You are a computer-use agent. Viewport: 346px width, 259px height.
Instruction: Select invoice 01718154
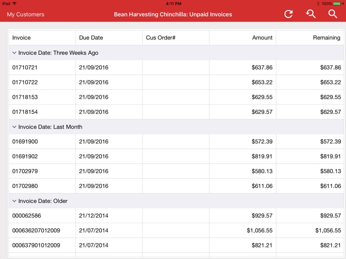click(25, 112)
